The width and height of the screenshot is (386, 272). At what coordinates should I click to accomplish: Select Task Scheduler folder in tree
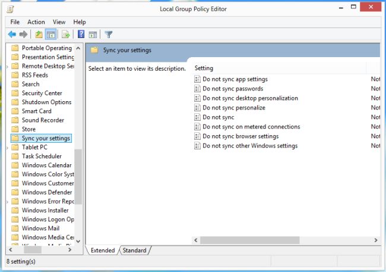(42, 156)
